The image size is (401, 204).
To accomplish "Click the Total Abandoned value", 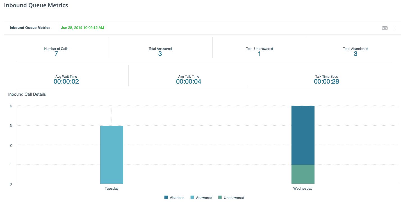I will coord(356,54).
